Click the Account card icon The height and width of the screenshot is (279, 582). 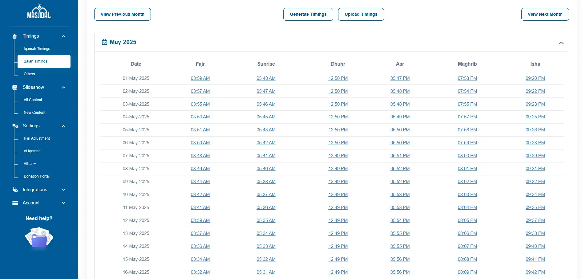(x=15, y=203)
